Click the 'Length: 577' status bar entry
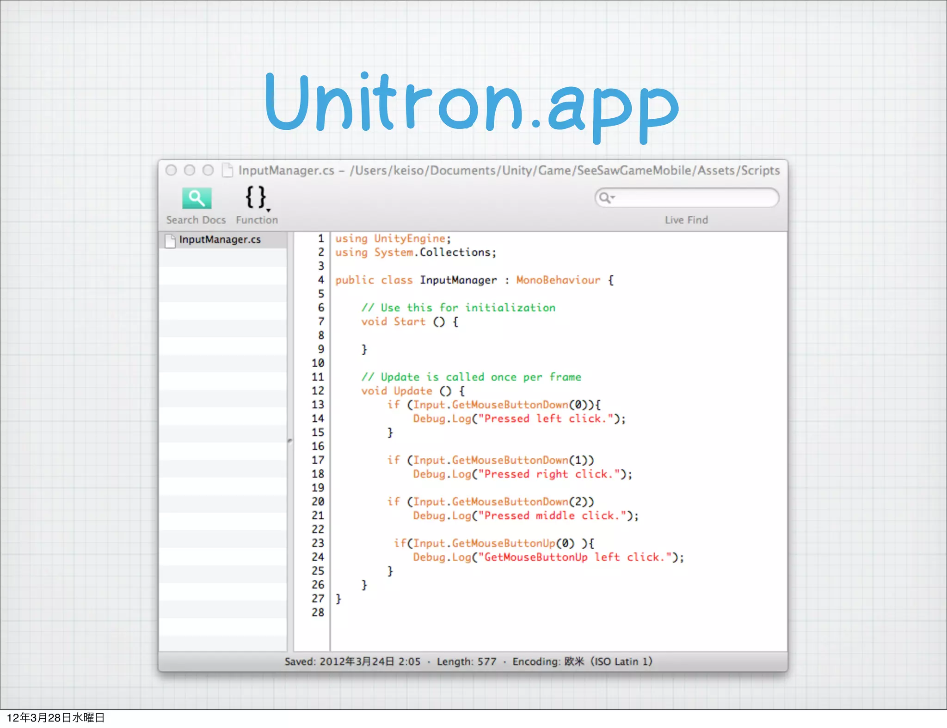This screenshot has width=947, height=728. pos(466,661)
